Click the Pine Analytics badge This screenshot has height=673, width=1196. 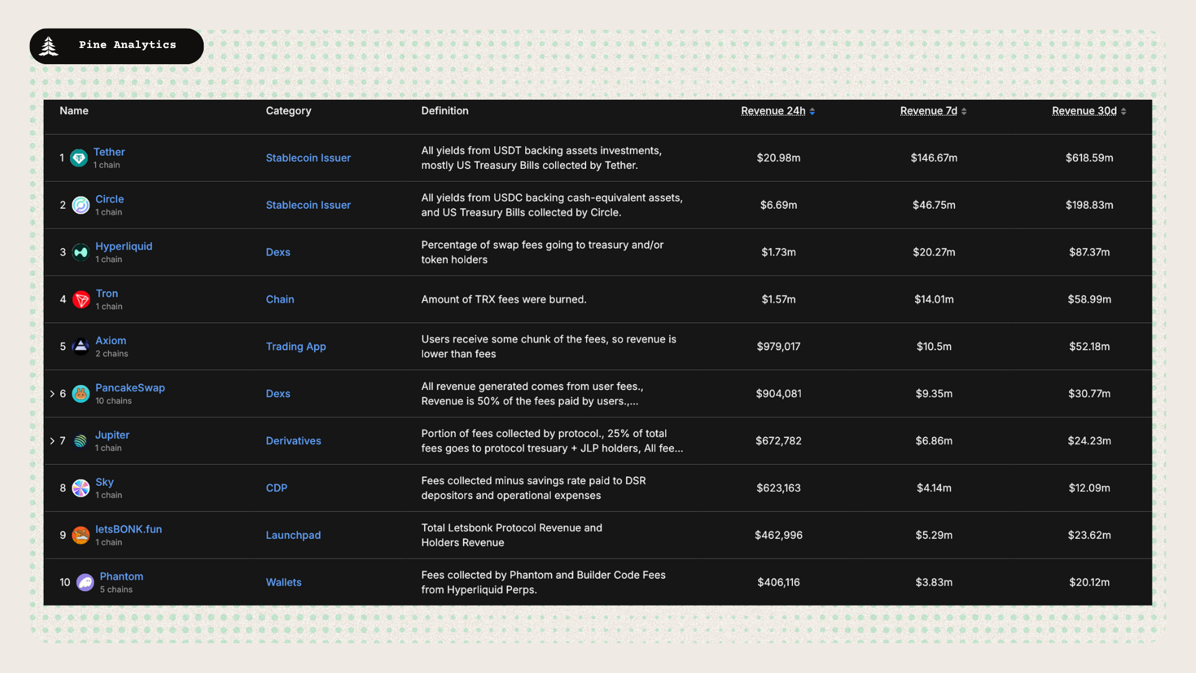[116, 46]
